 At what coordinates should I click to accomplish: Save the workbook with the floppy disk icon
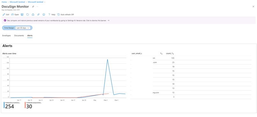click(x=22, y=15)
